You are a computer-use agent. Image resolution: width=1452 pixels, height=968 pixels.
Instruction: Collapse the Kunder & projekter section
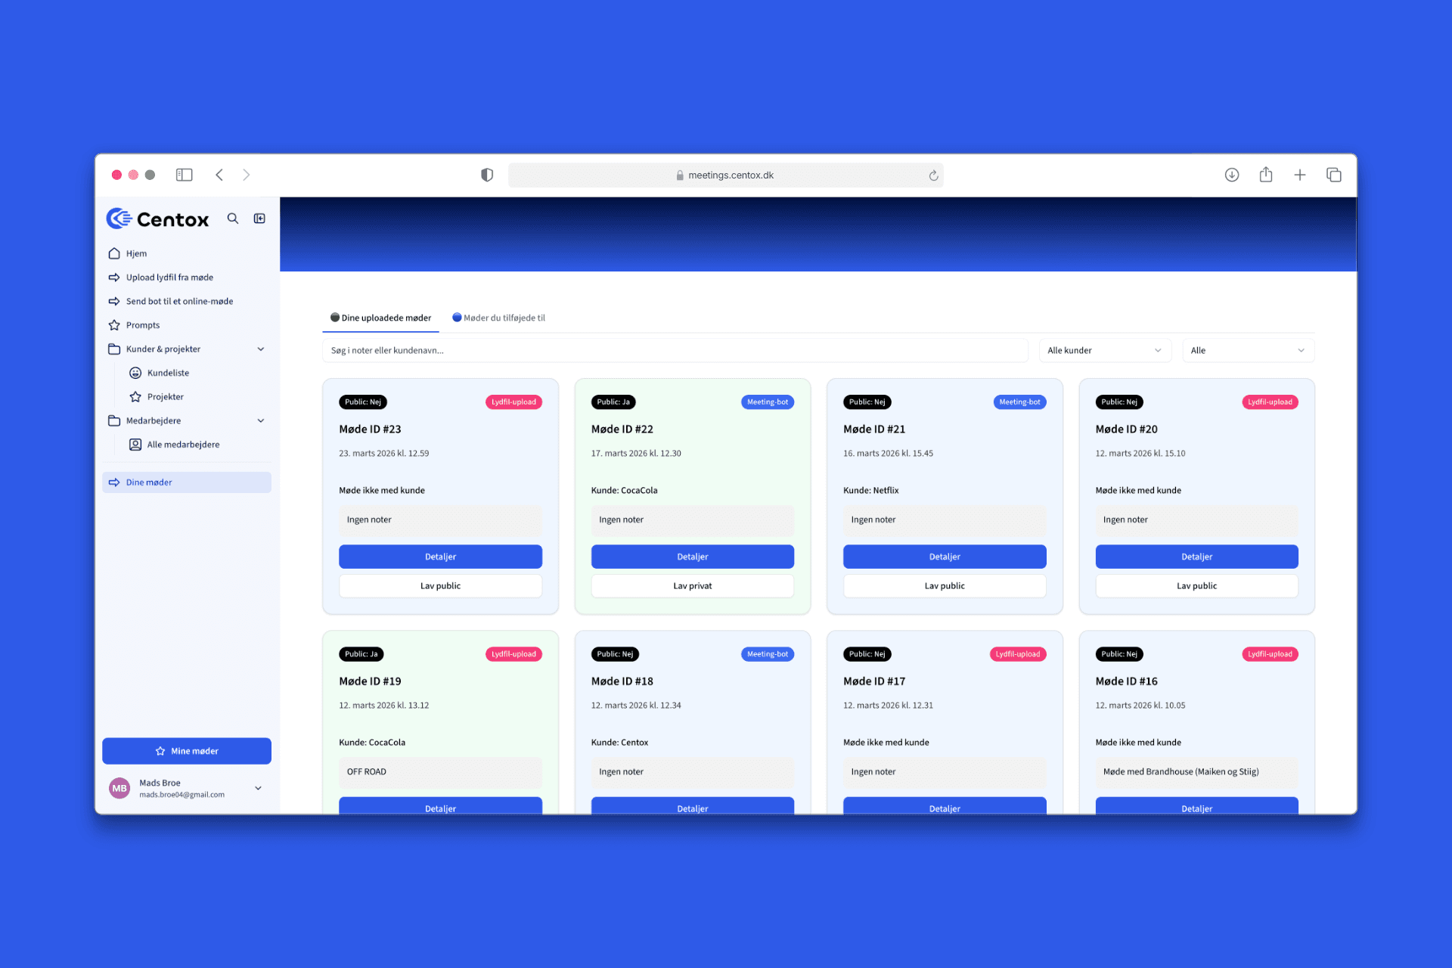click(261, 349)
